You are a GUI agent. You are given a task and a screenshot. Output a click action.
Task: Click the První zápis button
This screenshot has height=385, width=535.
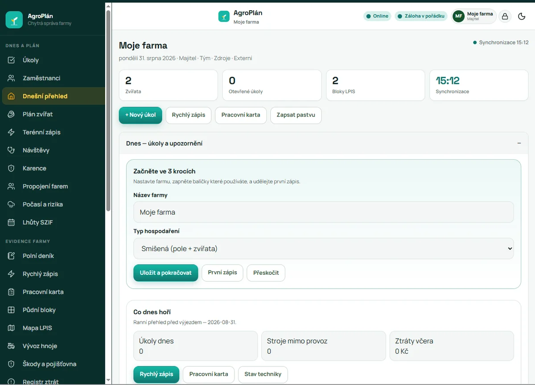tap(222, 273)
